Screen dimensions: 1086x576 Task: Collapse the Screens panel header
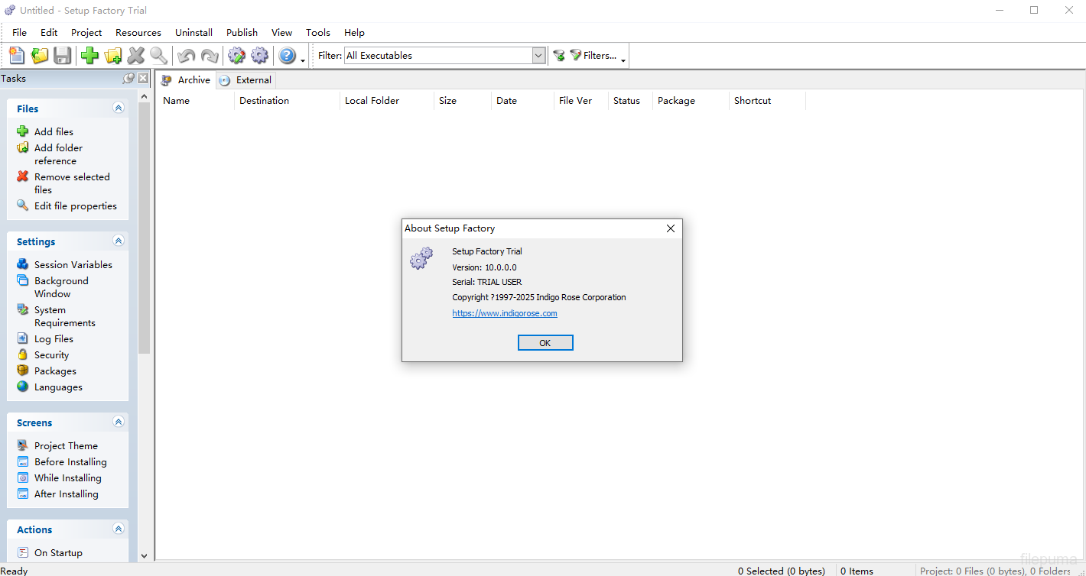(119, 422)
